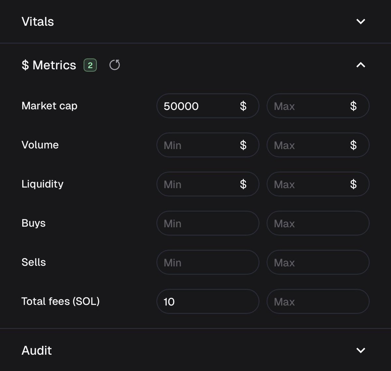Focus the Total fees (SOL) Max field
Image resolution: width=391 pixels, height=371 pixels.
click(318, 302)
